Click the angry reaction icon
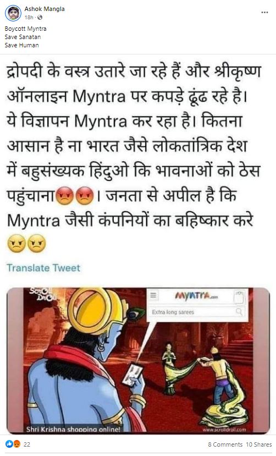Image resolution: width=276 pixels, height=456 pixels. click(x=16, y=444)
